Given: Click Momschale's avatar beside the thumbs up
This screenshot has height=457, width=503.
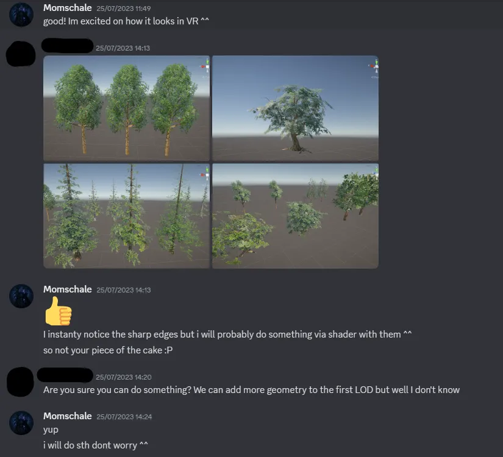Looking at the screenshot, I should point(21,296).
